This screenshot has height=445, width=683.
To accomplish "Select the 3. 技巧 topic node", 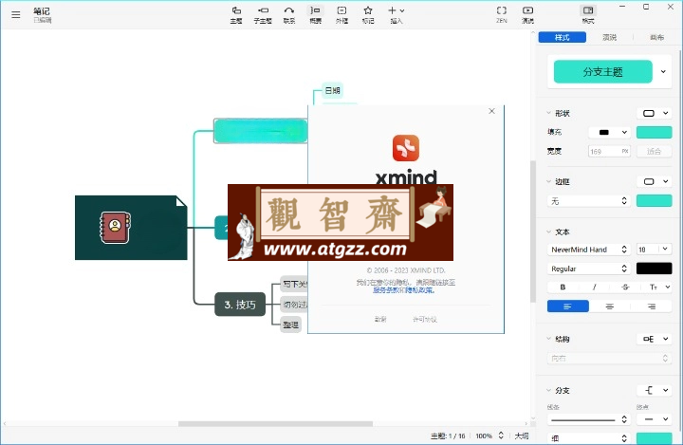I will [x=240, y=305].
